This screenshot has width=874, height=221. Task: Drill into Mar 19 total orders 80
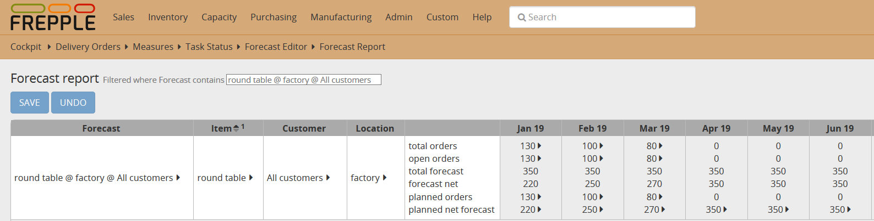660,146
